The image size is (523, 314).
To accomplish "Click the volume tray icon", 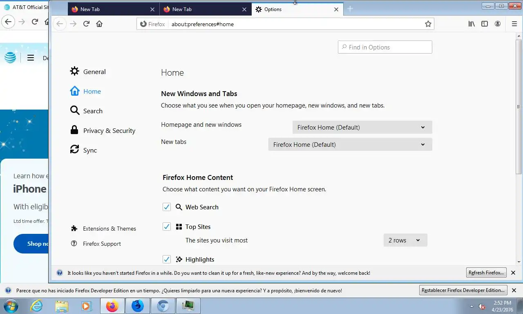I will click(482, 306).
